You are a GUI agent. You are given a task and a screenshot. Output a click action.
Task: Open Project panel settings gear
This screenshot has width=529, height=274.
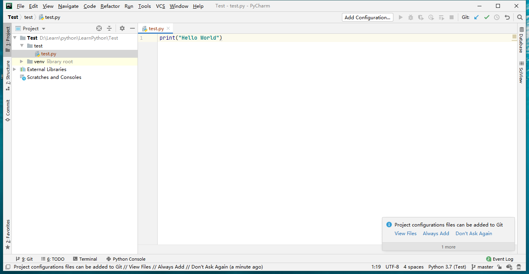122,28
